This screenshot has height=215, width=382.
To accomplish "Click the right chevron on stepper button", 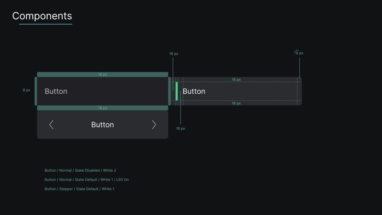I will (x=154, y=125).
